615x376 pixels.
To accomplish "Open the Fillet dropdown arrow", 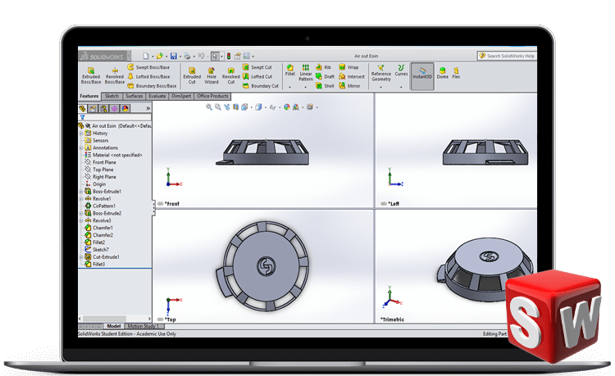I will click(x=289, y=87).
